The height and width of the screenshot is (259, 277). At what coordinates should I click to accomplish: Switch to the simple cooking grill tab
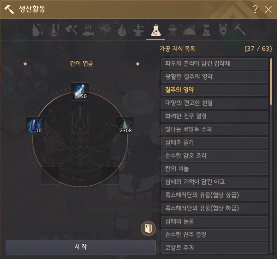172,30
